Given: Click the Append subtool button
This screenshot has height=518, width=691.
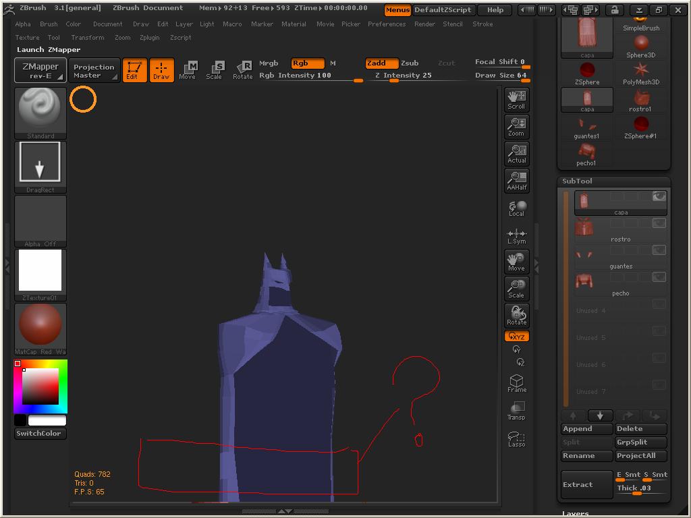Looking at the screenshot, I should point(587,429).
